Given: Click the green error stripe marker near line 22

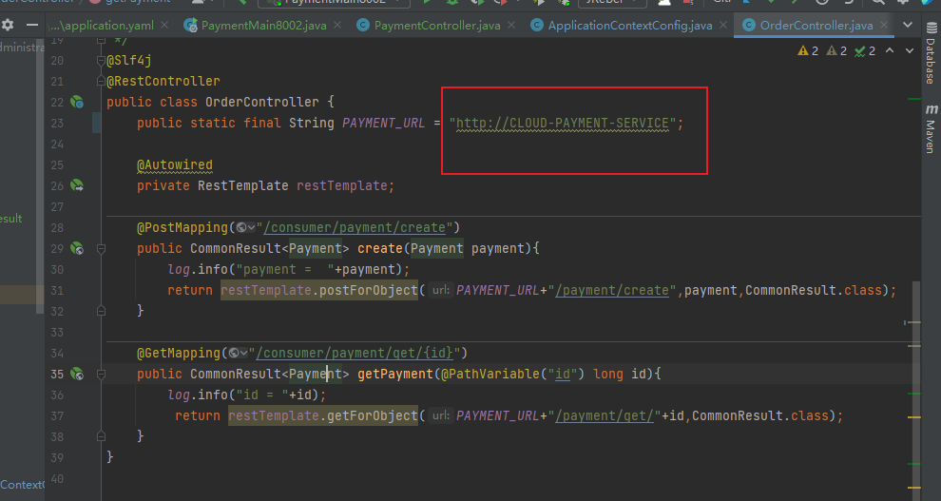Looking at the screenshot, I should coord(914,99).
